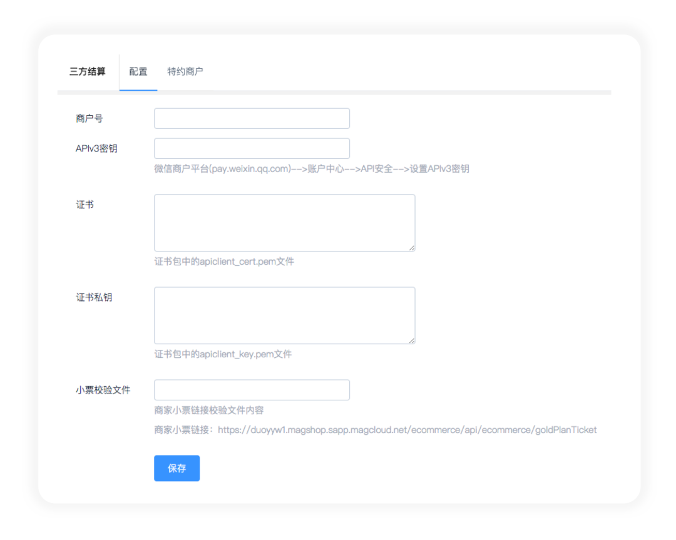Click the 证书 field label

tap(84, 203)
